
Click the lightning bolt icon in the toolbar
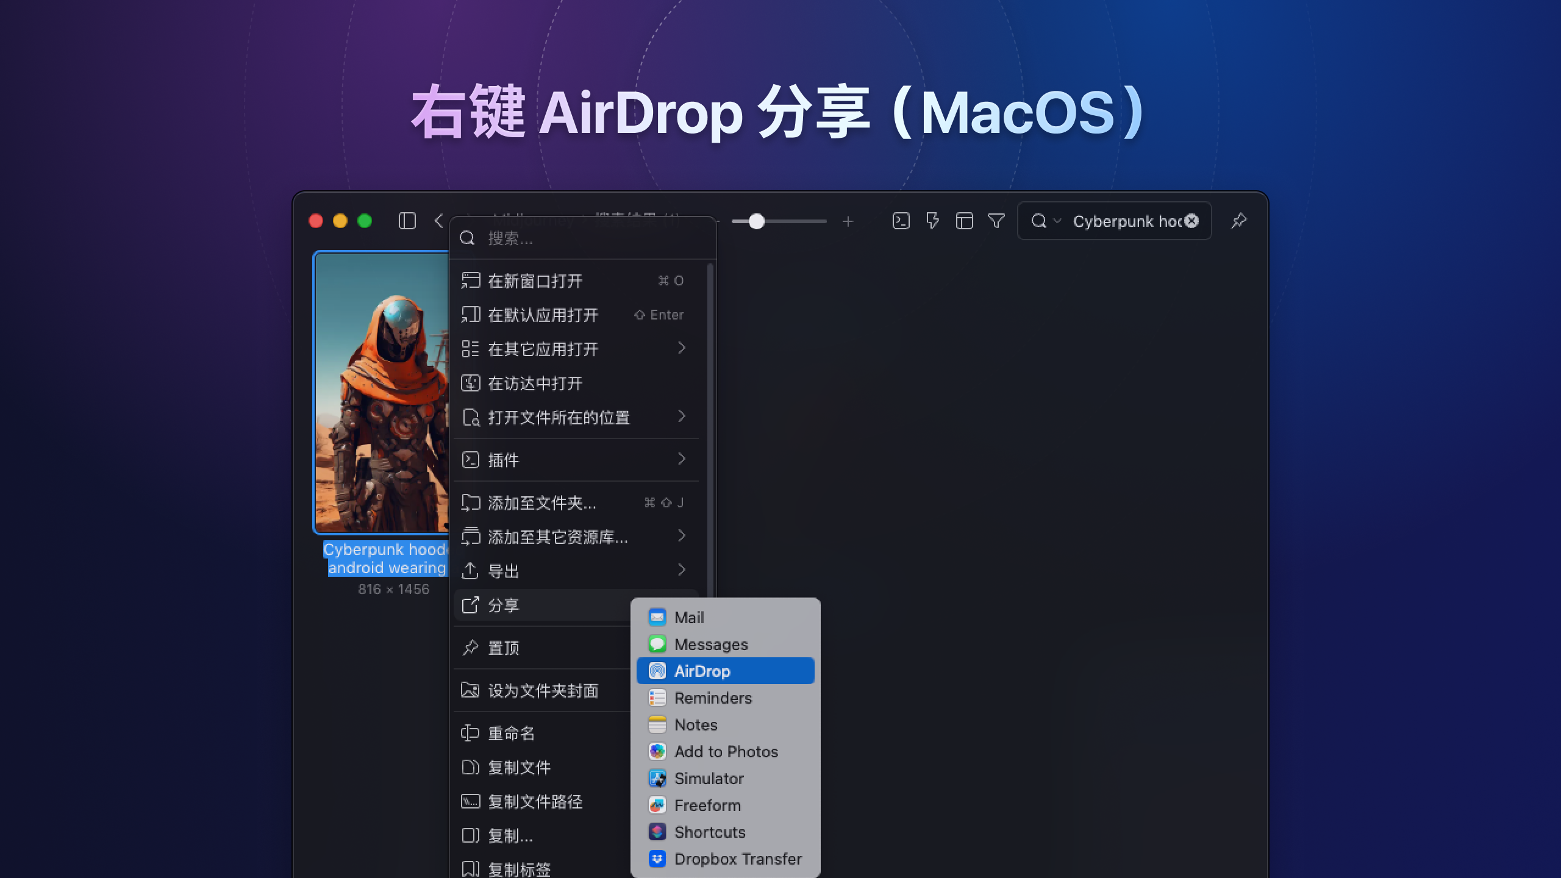(932, 221)
